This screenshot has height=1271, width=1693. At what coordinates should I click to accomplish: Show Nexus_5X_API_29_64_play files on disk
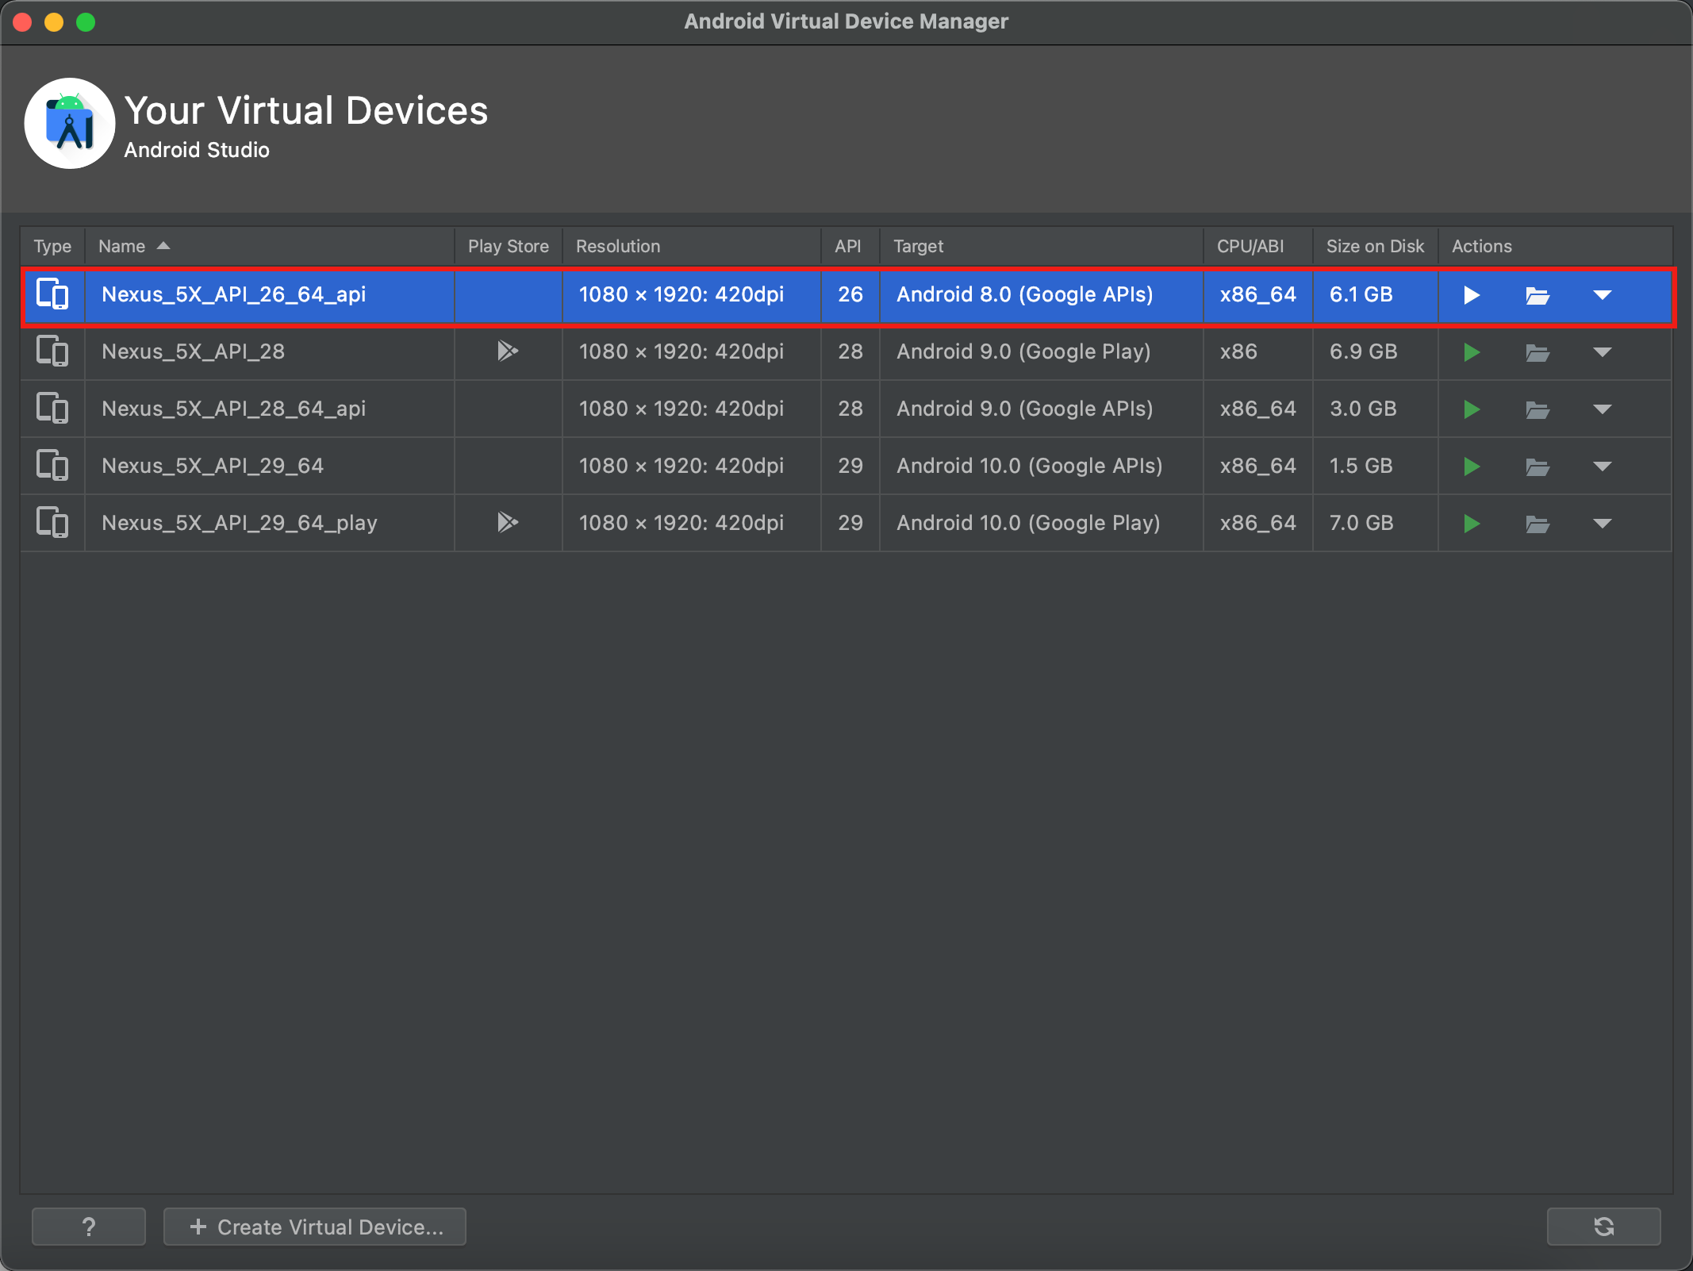coord(1538,524)
